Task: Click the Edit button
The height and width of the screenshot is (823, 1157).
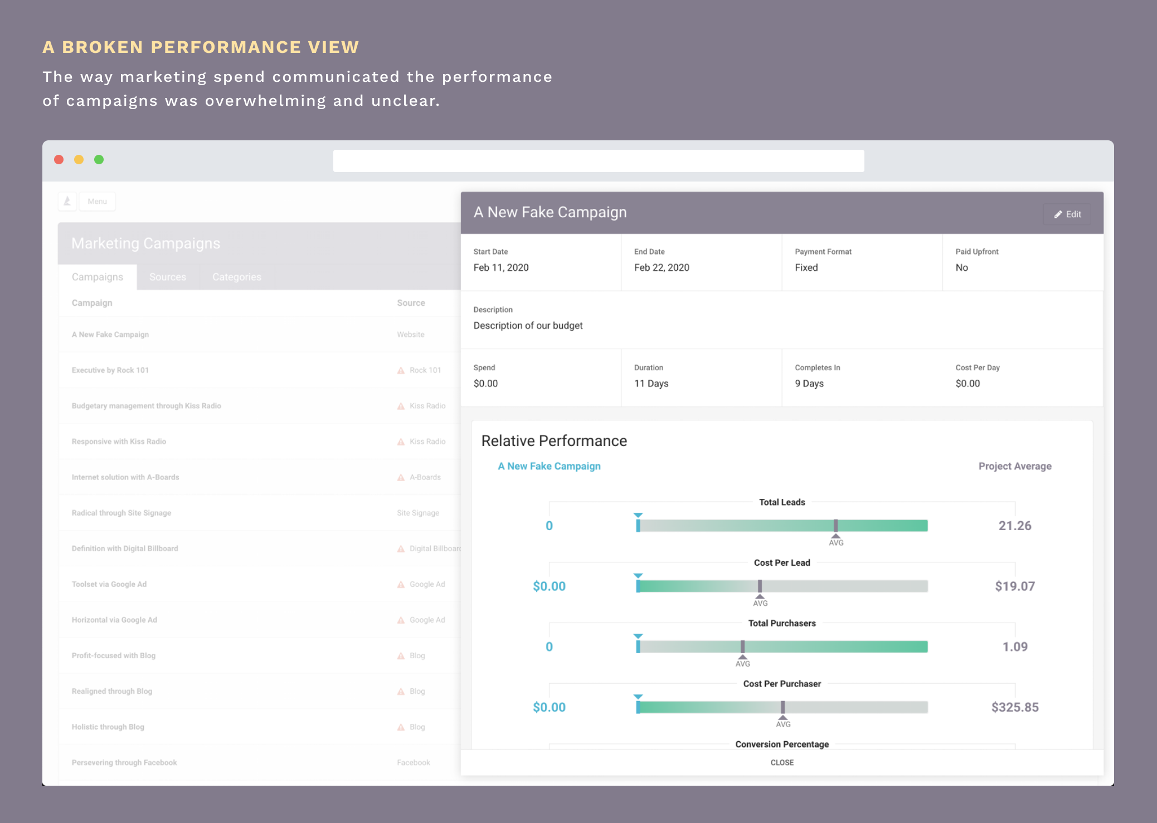Action: click(1066, 214)
